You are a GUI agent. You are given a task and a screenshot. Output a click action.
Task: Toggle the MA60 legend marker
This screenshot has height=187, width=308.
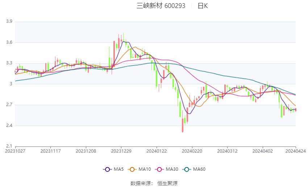(x=187, y=169)
